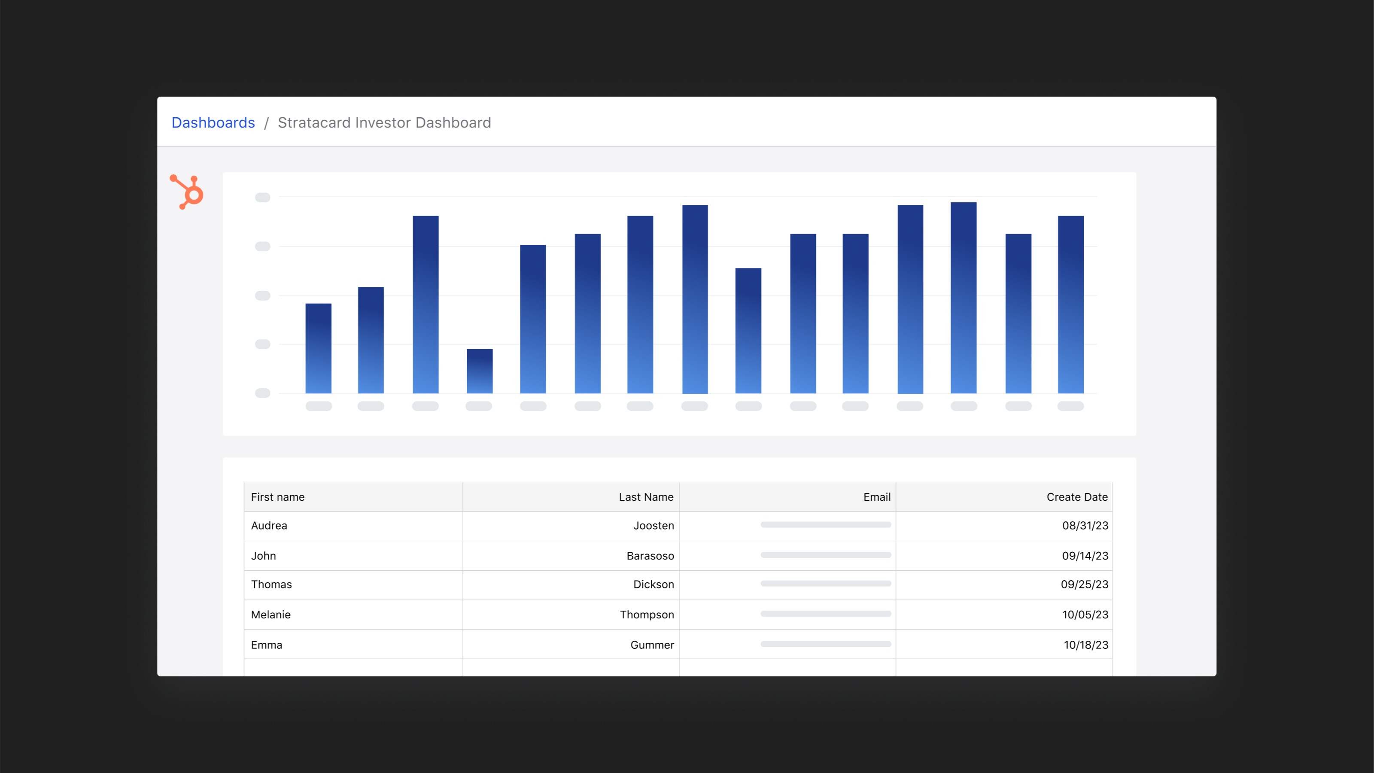Sort by the Create Date column header
The height and width of the screenshot is (773, 1374).
point(1076,497)
